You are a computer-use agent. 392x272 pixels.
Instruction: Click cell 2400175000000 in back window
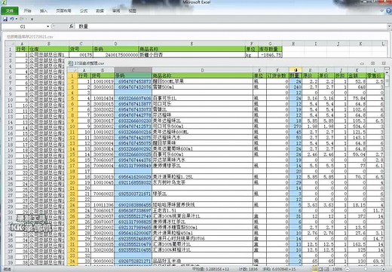click(x=115, y=54)
